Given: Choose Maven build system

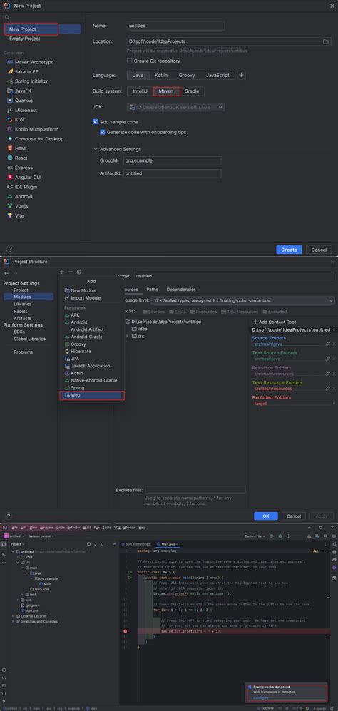Looking at the screenshot, I should tap(167, 91).
